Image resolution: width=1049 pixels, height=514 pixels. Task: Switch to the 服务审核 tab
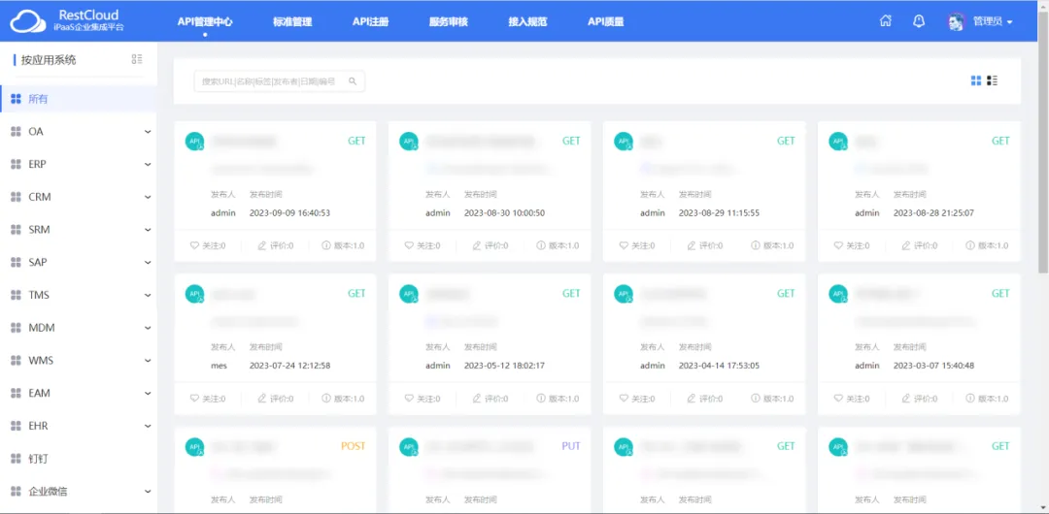[x=448, y=21]
